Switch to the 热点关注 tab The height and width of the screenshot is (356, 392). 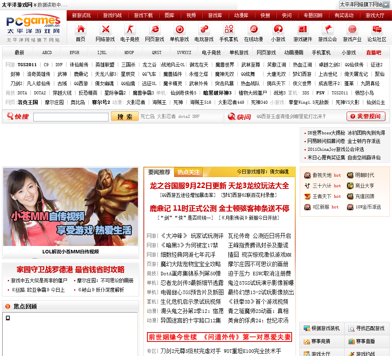188,172
